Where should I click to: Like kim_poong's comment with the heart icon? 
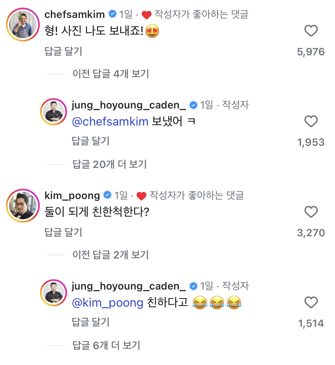(311, 212)
